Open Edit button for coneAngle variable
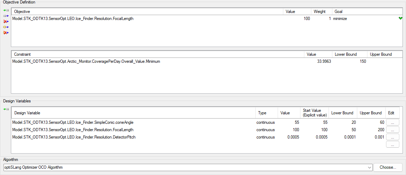The width and height of the screenshot is (406, 175). click(x=392, y=122)
